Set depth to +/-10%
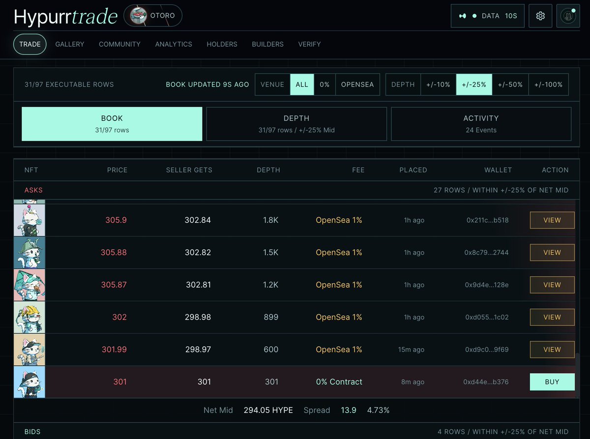The image size is (590, 439). [438, 85]
